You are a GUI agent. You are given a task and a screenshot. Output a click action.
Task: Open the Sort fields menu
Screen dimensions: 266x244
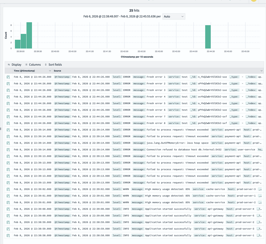pos(53,65)
